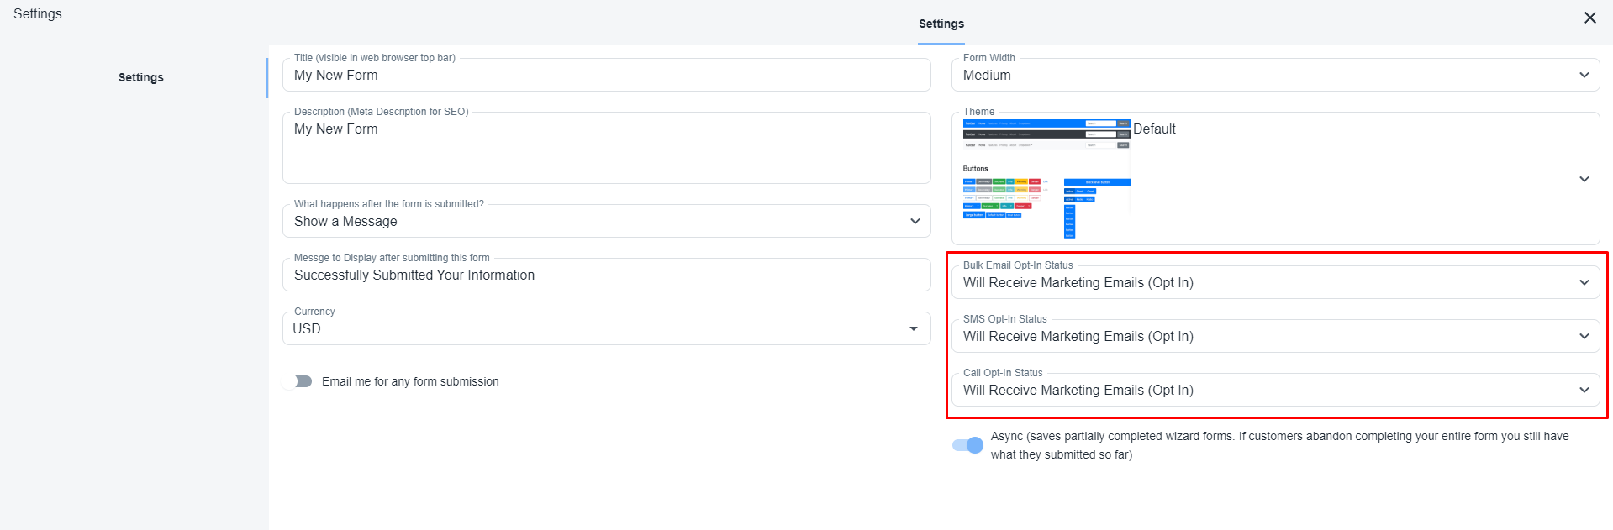
Task: Click the SMS Opt-In Status chevron icon
Action: click(x=1584, y=336)
